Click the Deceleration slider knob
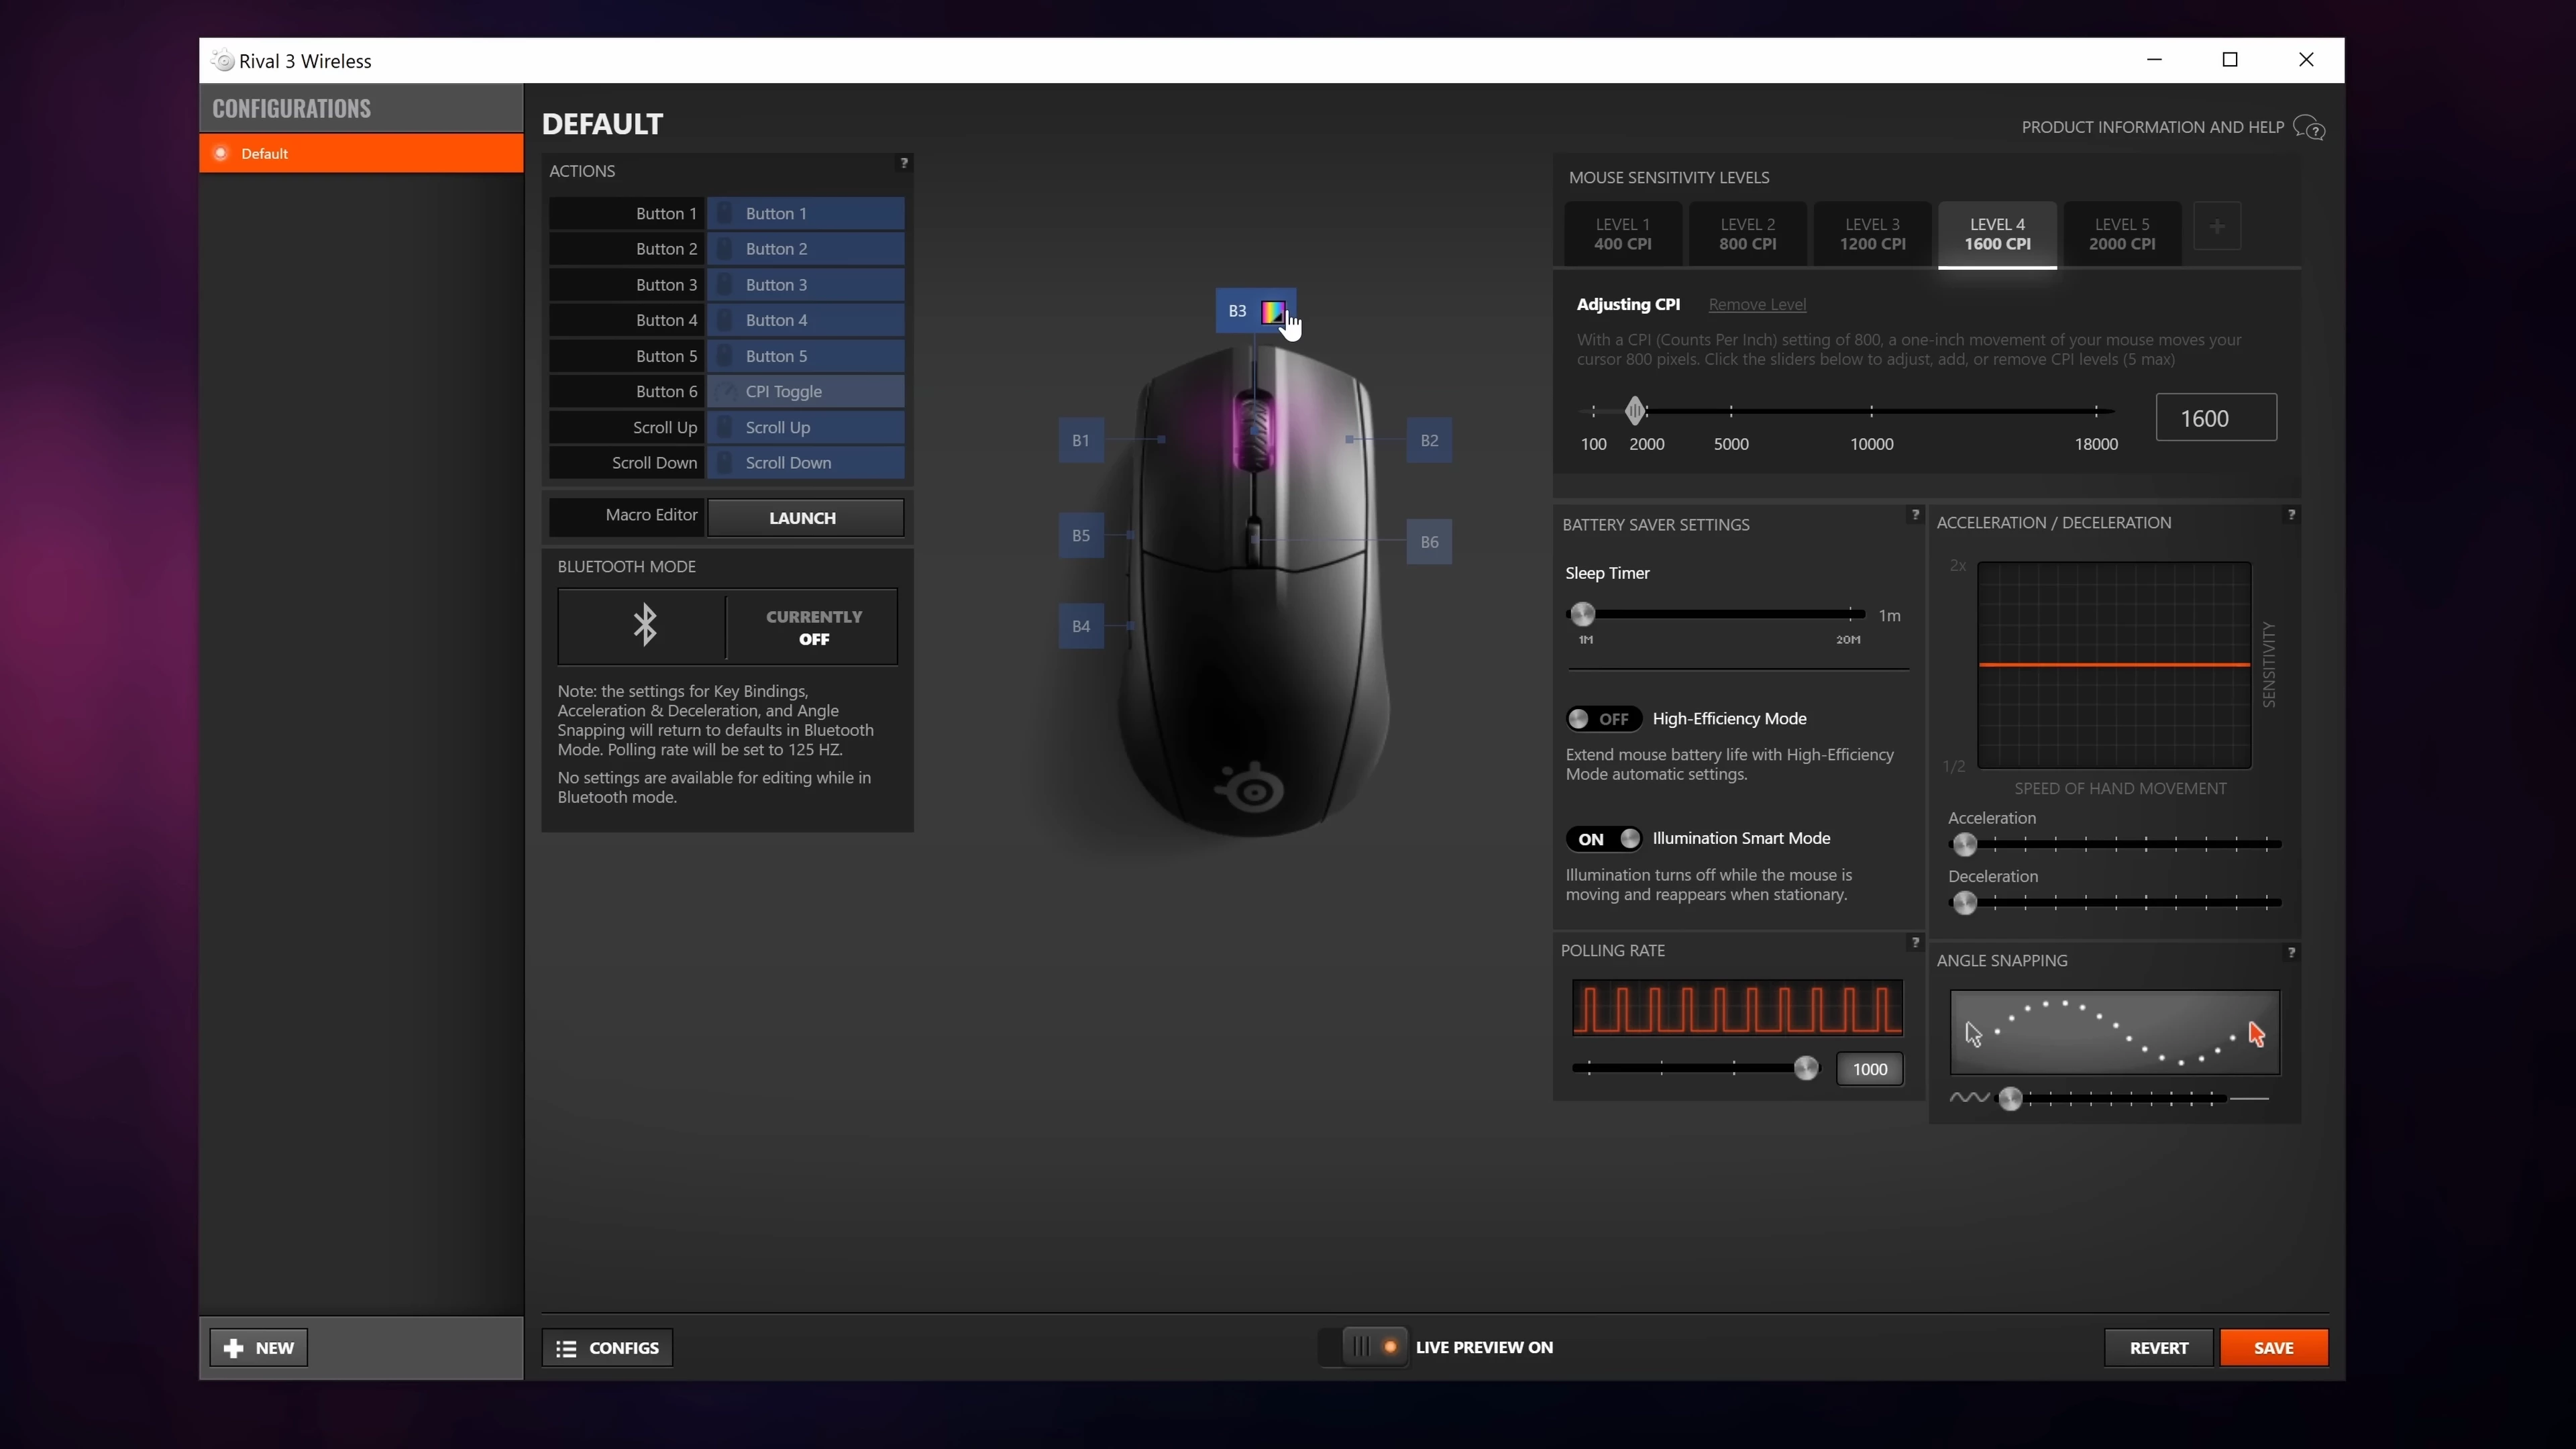Screen dimensions: 2576x1449 [1964, 903]
